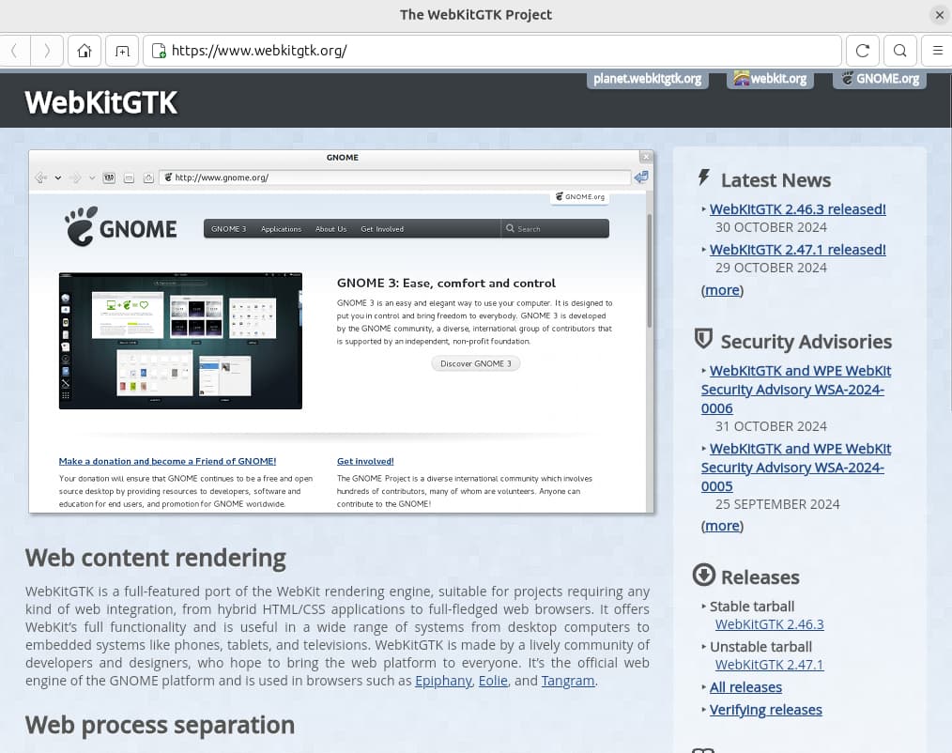Click the Stable tarball label
The width and height of the screenshot is (952, 753).
pos(752,606)
